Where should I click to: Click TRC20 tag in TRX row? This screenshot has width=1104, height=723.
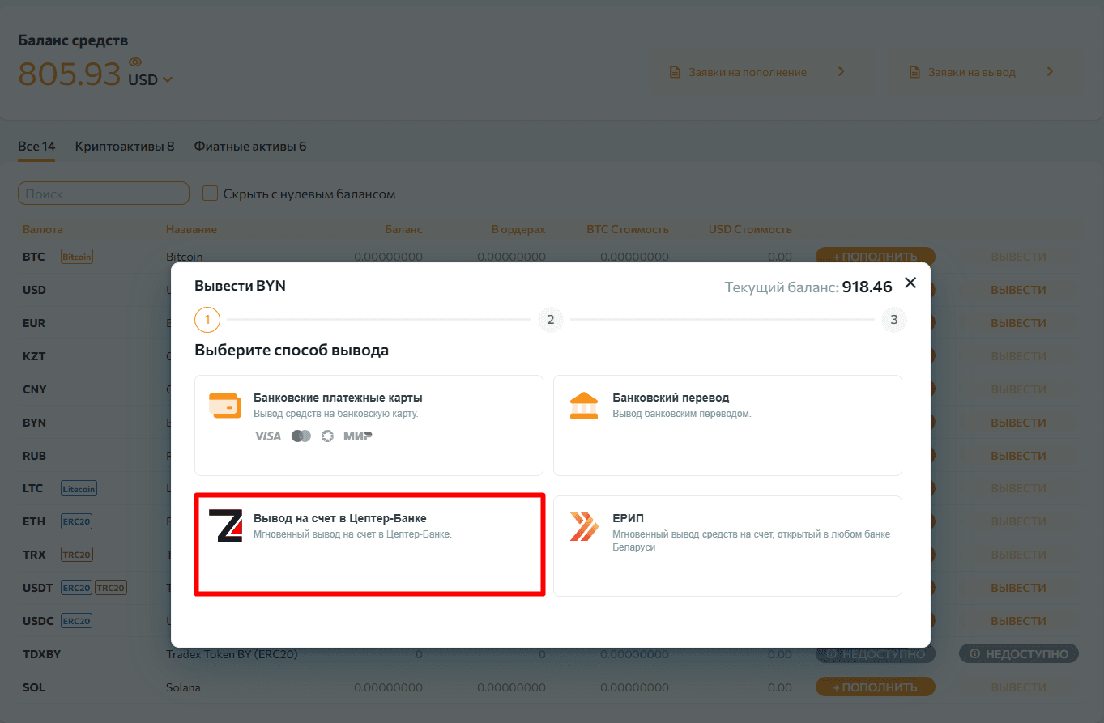click(77, 555)
